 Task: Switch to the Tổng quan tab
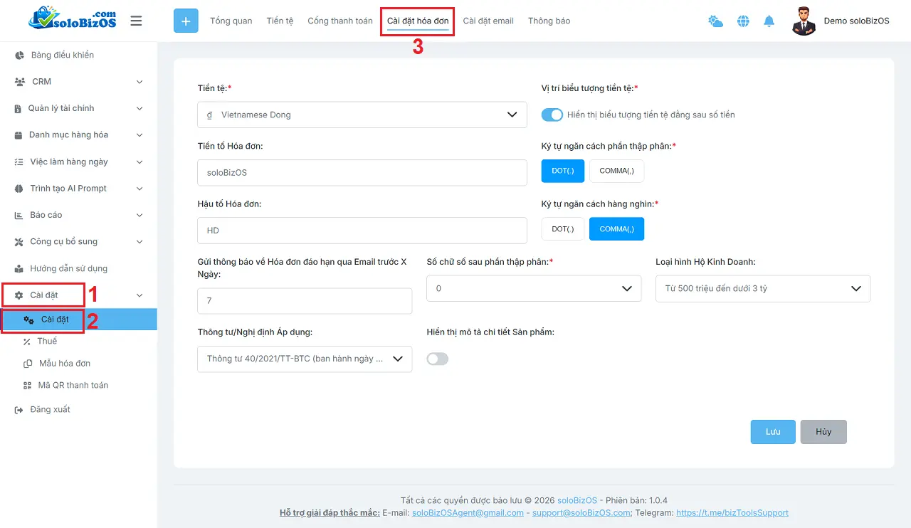(231, 21)
